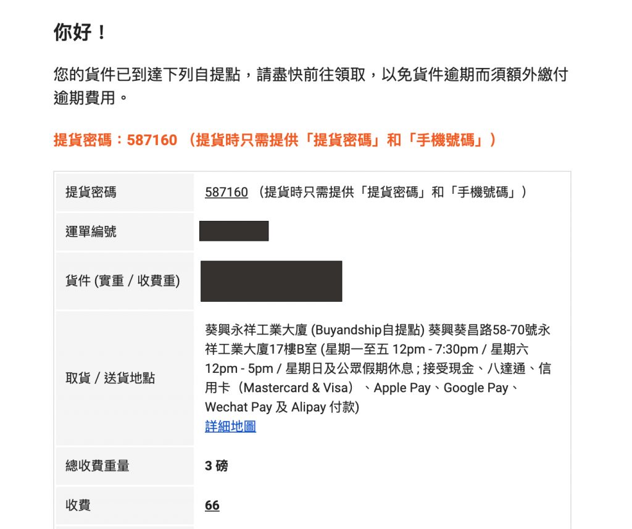Select the 提貨密碼 label cell in table
The image size is (632, 529).
coord(91,193)
